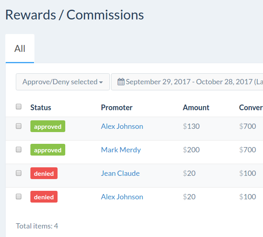Check the box for Mark Merdy's row
The image size is (263, 237).
pos(19,149)
